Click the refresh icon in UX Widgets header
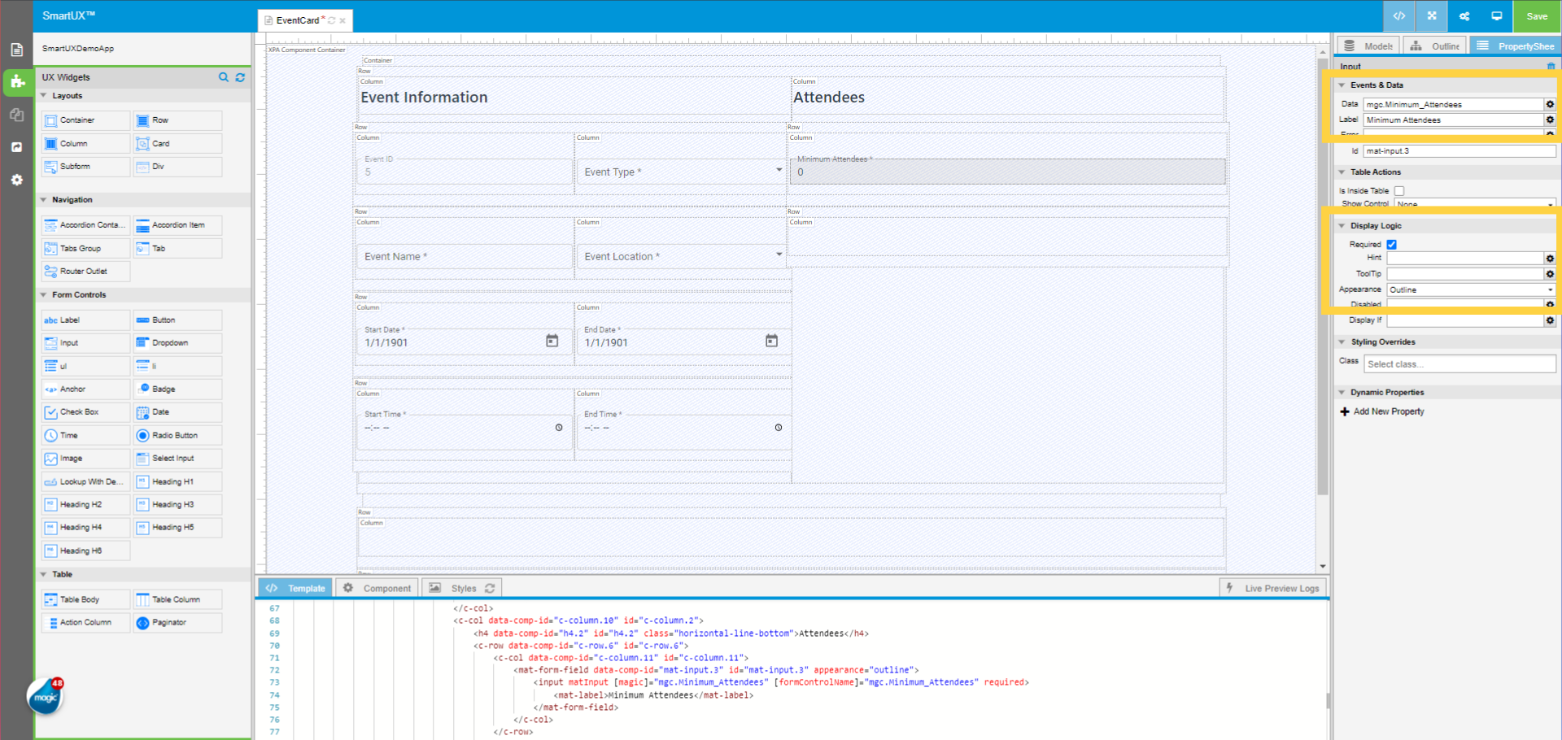This screenshot has width=1562, height=740. 240,77
